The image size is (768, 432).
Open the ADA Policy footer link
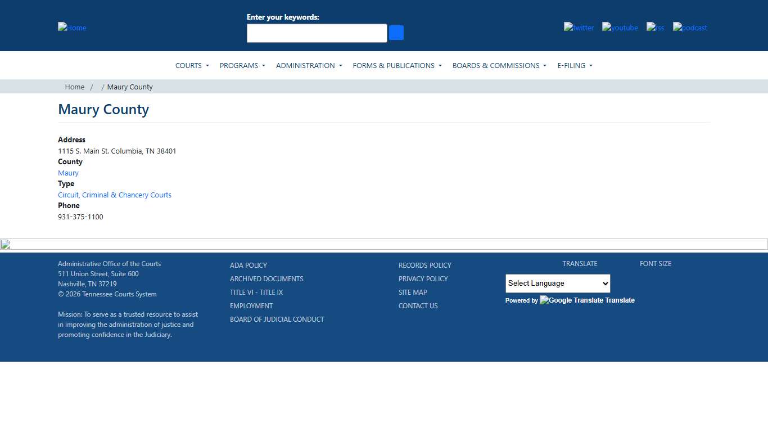(249, 265)
